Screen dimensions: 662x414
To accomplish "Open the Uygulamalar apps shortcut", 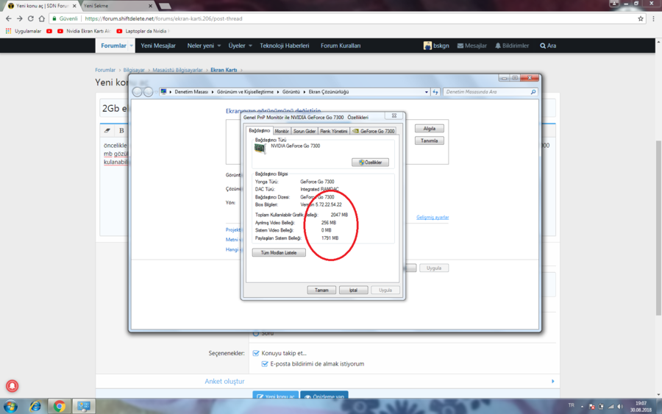I will tap(24, 31).
